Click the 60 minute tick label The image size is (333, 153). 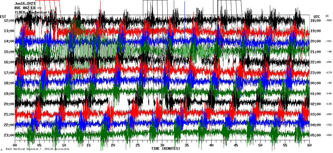[x=309, y=145]
